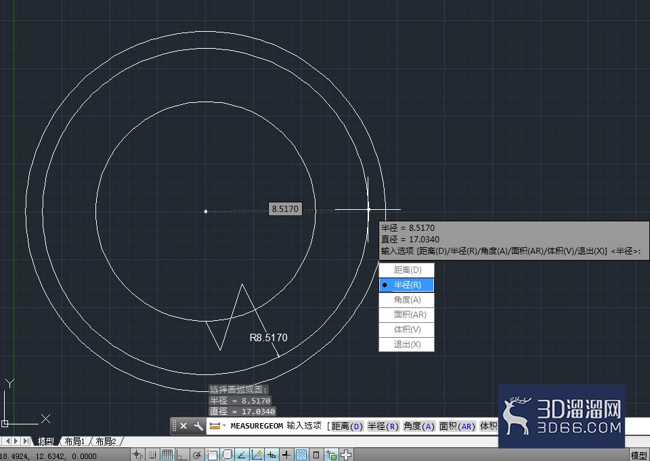The image size is (650, 461).
Task: Switch to the 布局2 layout tab
Action: coord(106,441)
